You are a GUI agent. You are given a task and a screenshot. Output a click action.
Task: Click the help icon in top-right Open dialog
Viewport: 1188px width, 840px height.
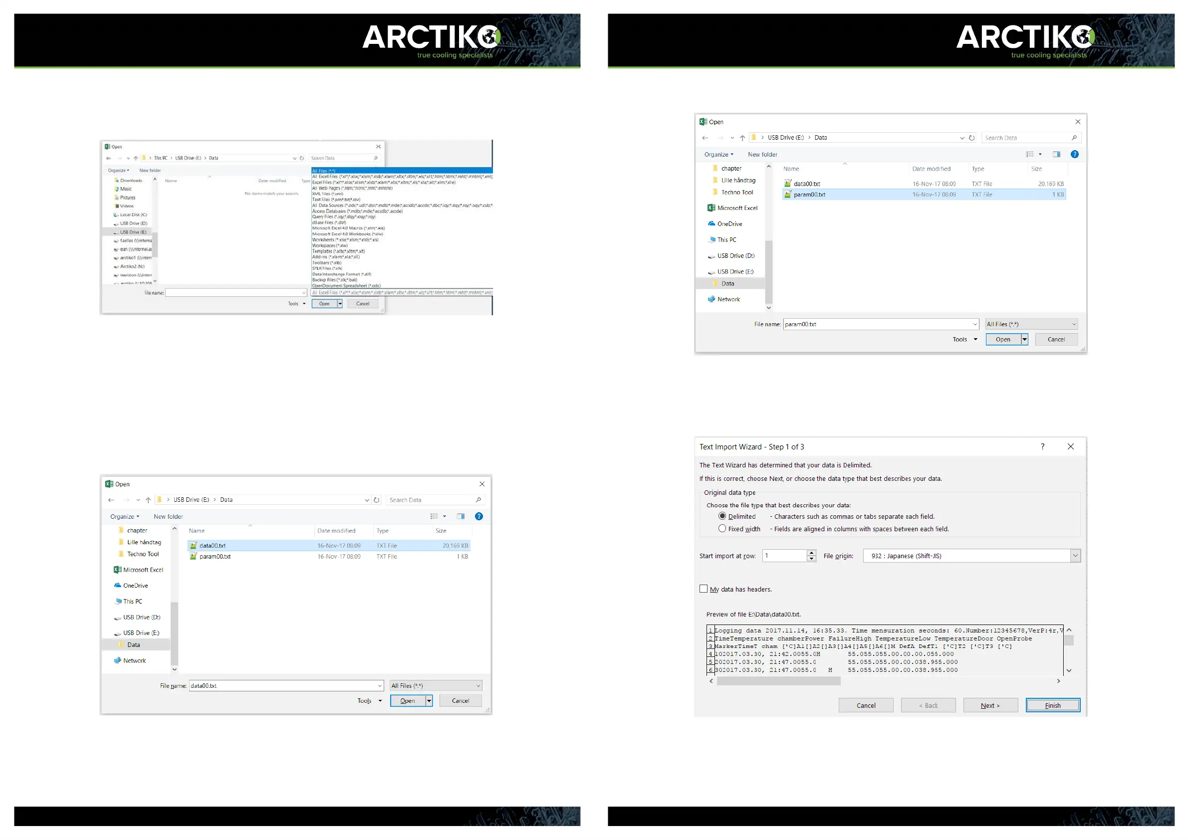tap(1074, 154)
